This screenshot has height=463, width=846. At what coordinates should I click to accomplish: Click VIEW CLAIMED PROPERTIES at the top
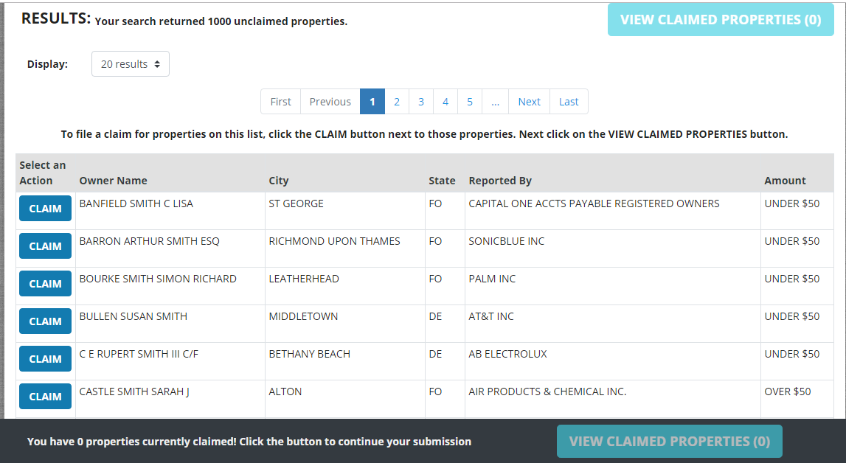tap(720, 19)
